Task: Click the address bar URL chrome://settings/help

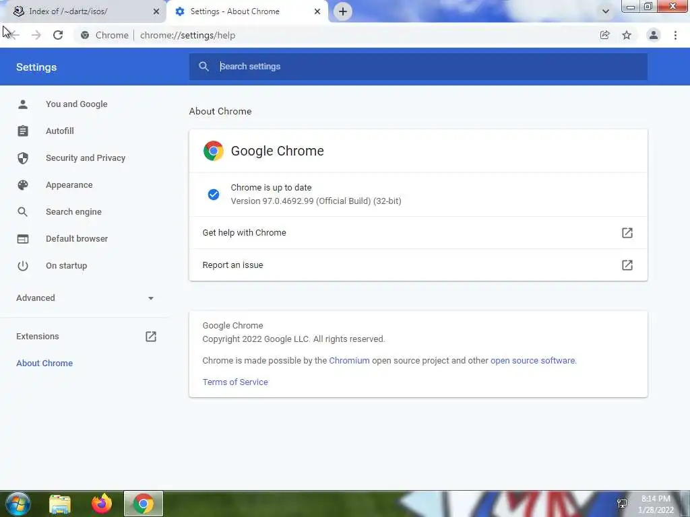Action: [x=187, y=35]
